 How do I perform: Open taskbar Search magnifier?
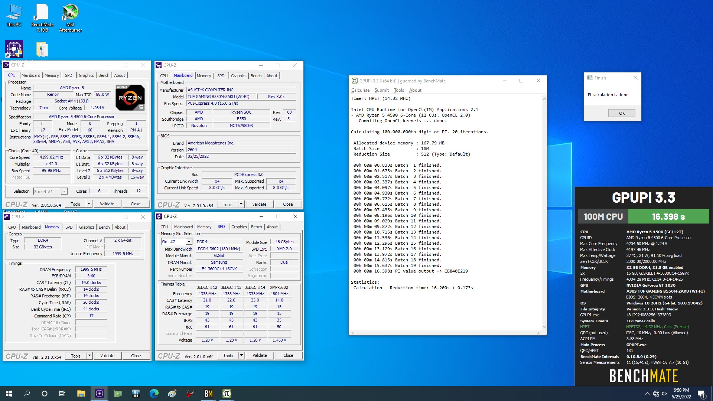27,394
